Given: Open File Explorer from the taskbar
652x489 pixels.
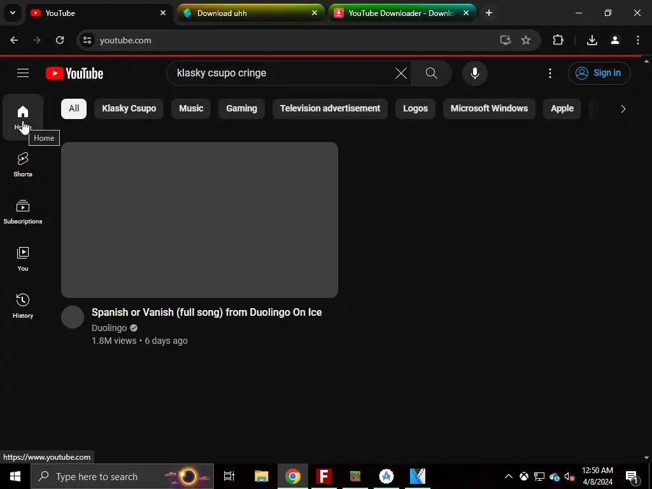Looking at the screenshot, I should pyautogui.click(x=262, y=476).
